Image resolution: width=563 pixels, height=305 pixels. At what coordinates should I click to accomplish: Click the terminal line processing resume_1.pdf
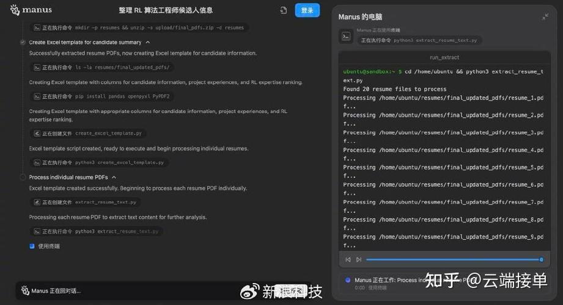click(x=443, y=102)
